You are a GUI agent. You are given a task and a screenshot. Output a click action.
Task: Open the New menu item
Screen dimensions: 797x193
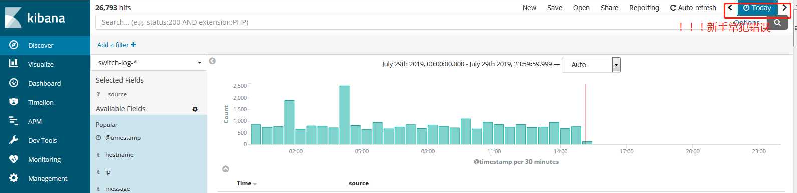(529, 8)
